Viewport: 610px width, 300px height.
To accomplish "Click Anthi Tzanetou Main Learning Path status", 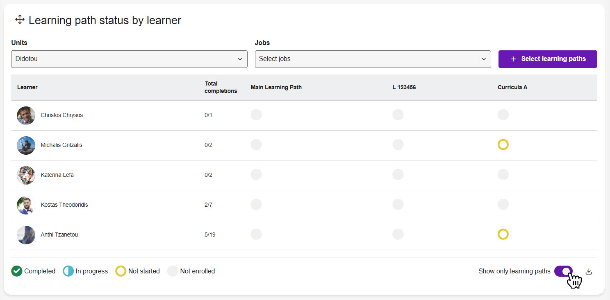I will tap(256, 234).
